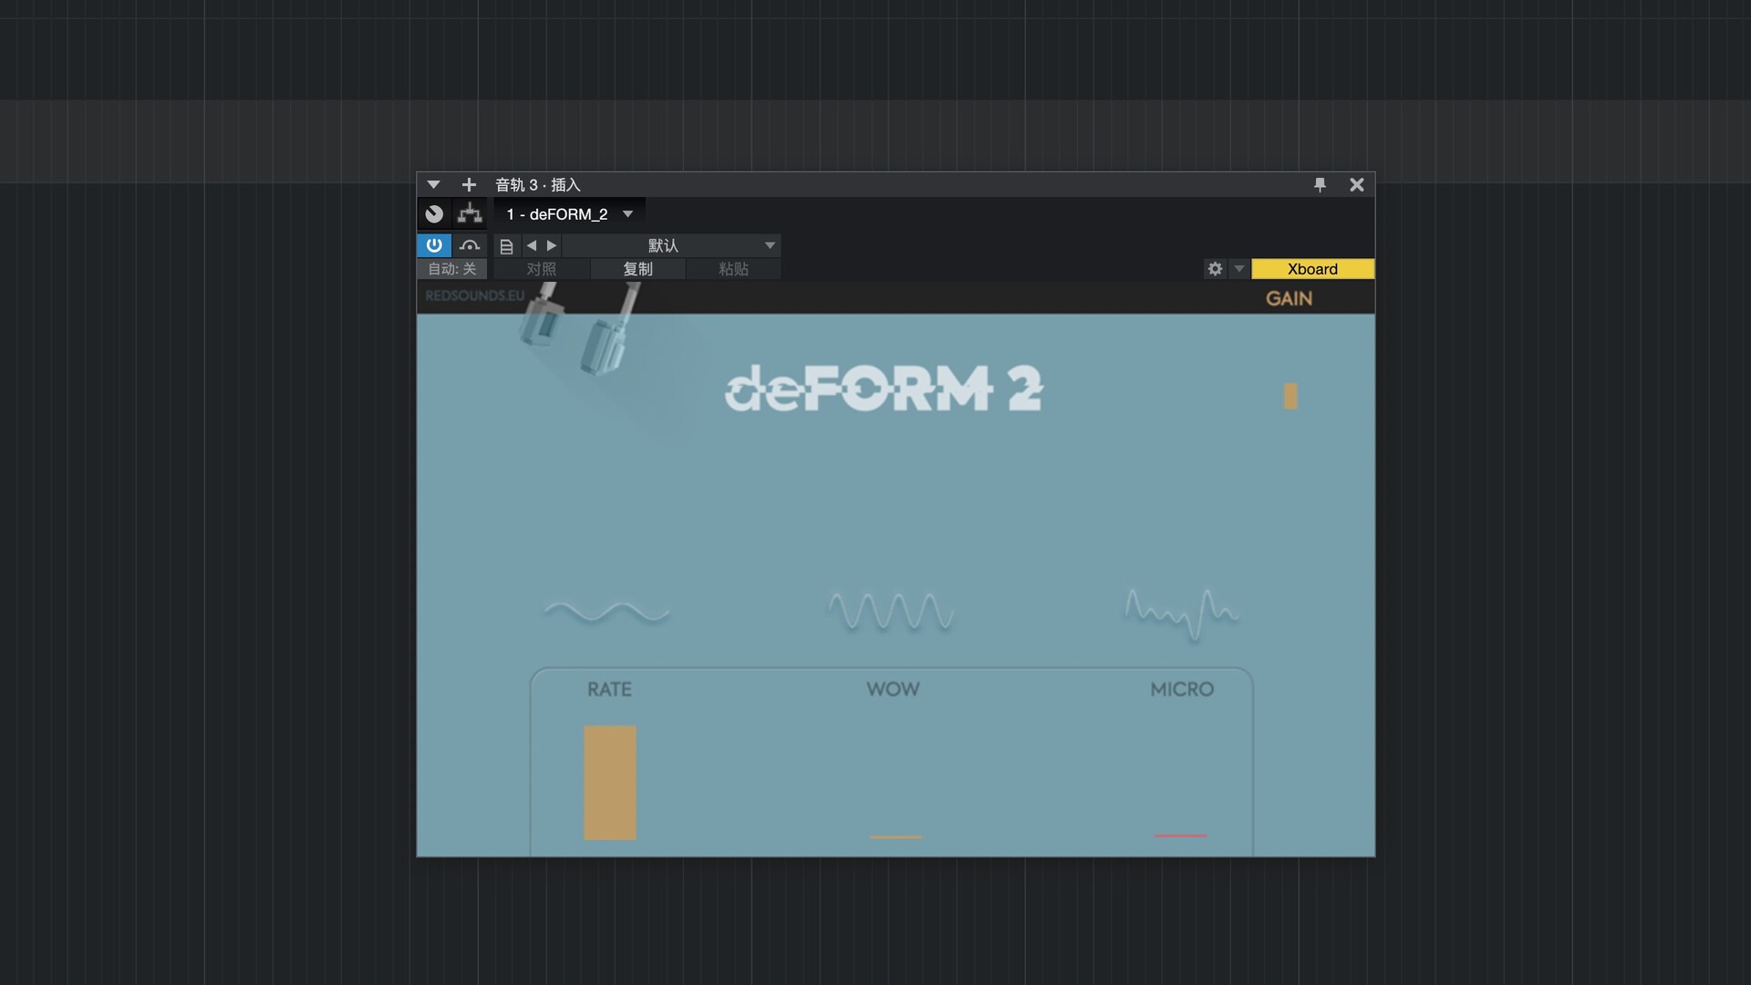
Task: Click the deFORM 2 logo
Action: pyautogui.click(x=884, y=389)
